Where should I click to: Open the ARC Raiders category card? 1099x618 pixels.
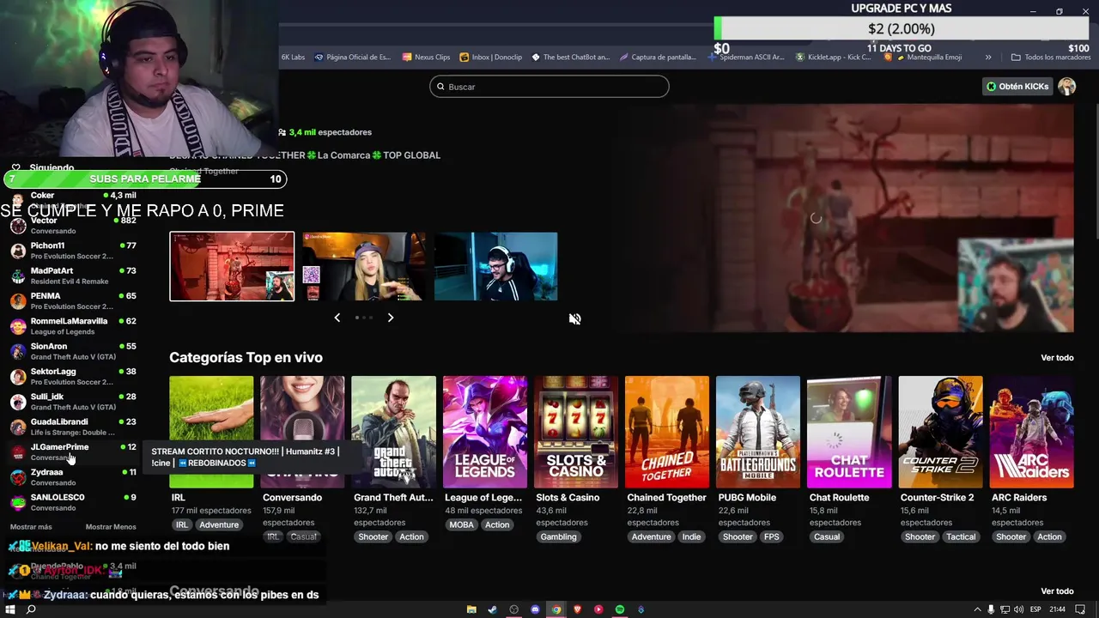point(1031,432)
